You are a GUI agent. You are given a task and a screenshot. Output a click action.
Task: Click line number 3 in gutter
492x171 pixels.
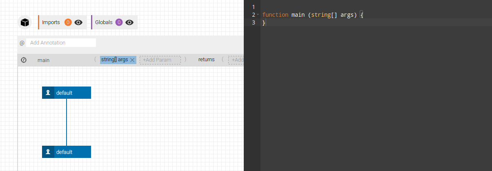(x=254, y=22)
